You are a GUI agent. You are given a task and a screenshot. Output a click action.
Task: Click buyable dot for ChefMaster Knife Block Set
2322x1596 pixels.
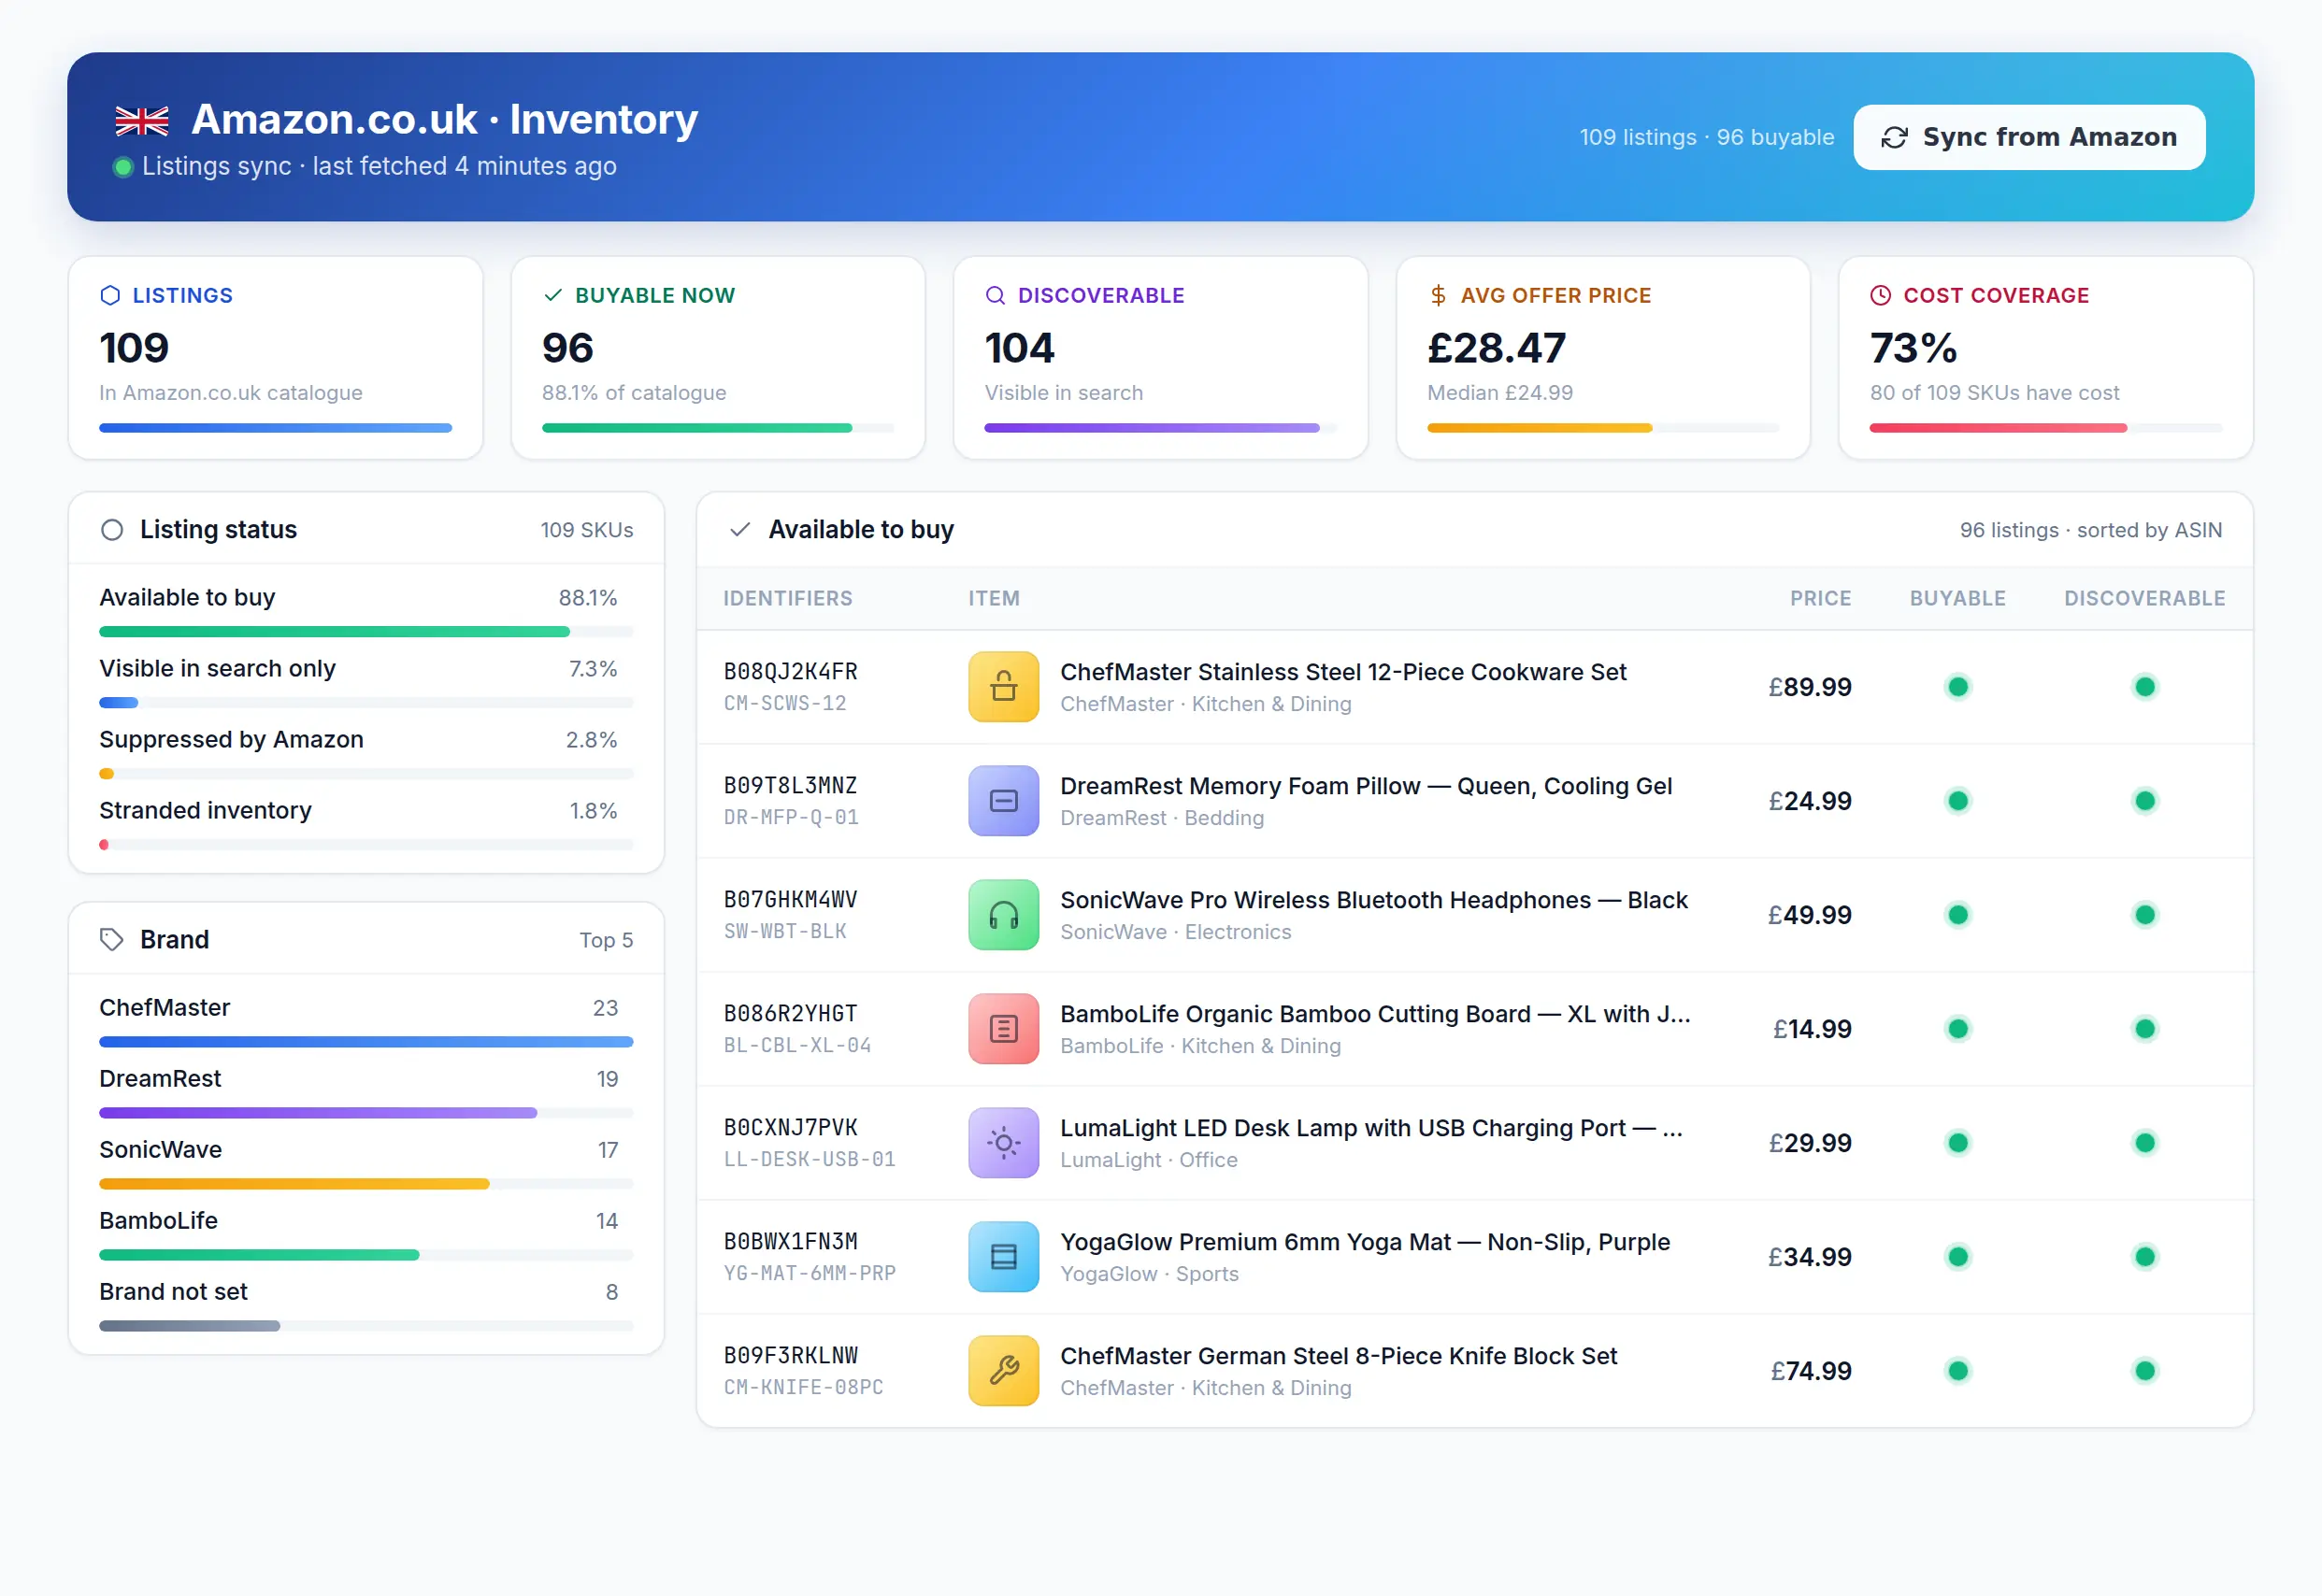1957,1371
